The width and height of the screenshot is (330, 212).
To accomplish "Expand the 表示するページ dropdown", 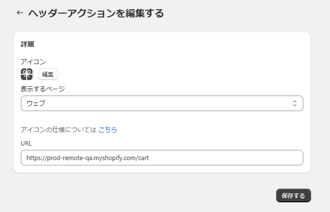I will pos(162,103).
